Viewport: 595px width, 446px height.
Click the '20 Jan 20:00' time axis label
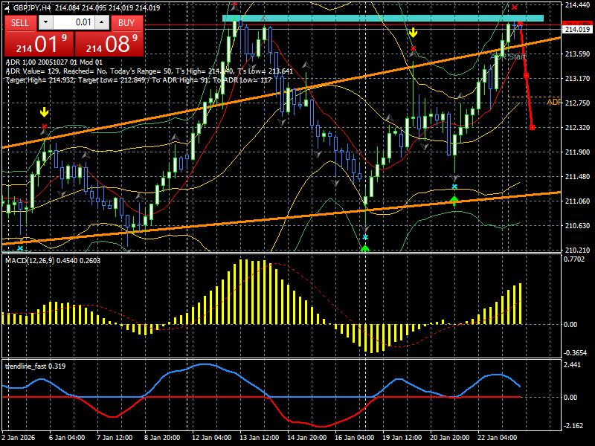tap(450, 438)
